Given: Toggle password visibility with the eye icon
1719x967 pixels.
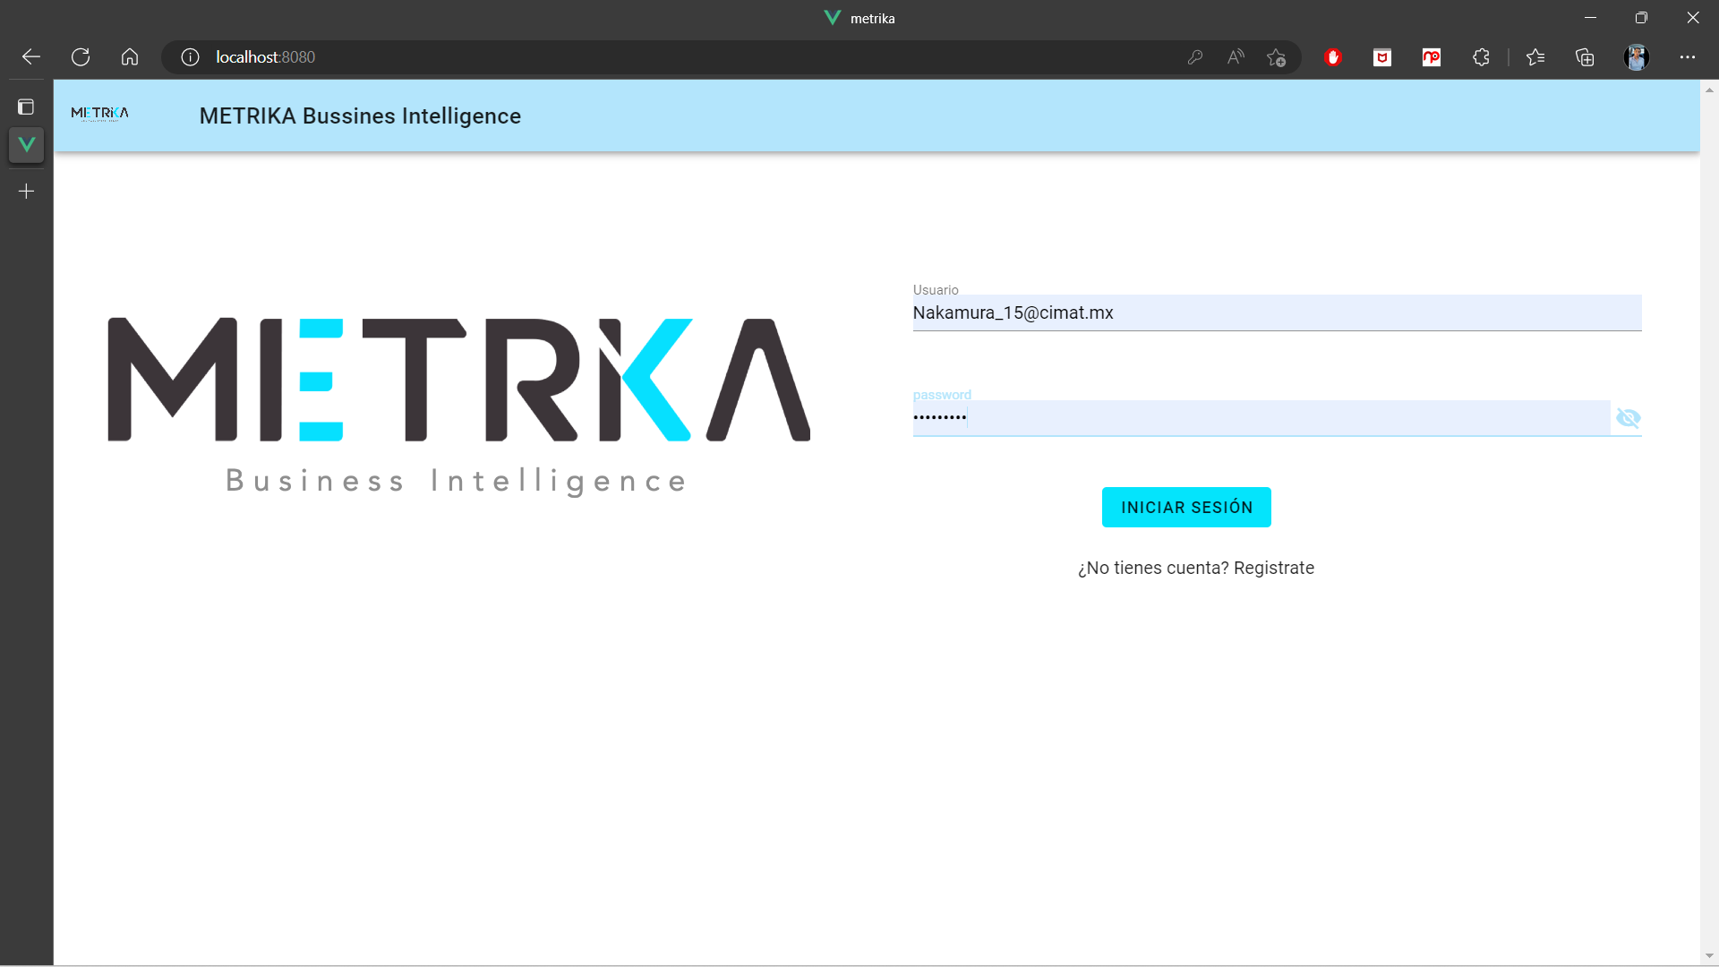Looking at the screenshot, I should click(1629, 417).
